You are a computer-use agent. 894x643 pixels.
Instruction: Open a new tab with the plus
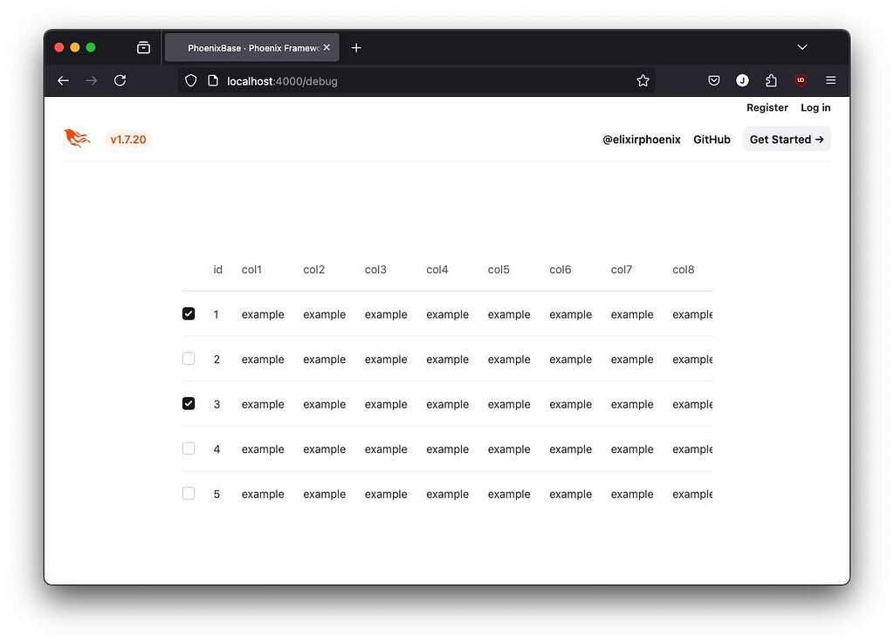(355, 47)
